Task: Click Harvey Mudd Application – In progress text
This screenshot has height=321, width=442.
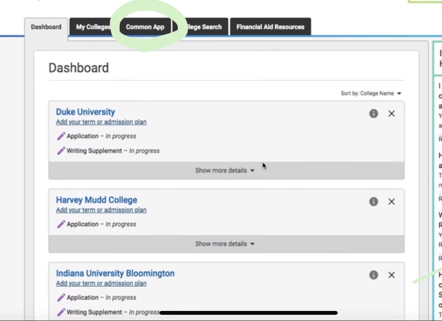Action: pyautogui.click(x=102, y=224)
